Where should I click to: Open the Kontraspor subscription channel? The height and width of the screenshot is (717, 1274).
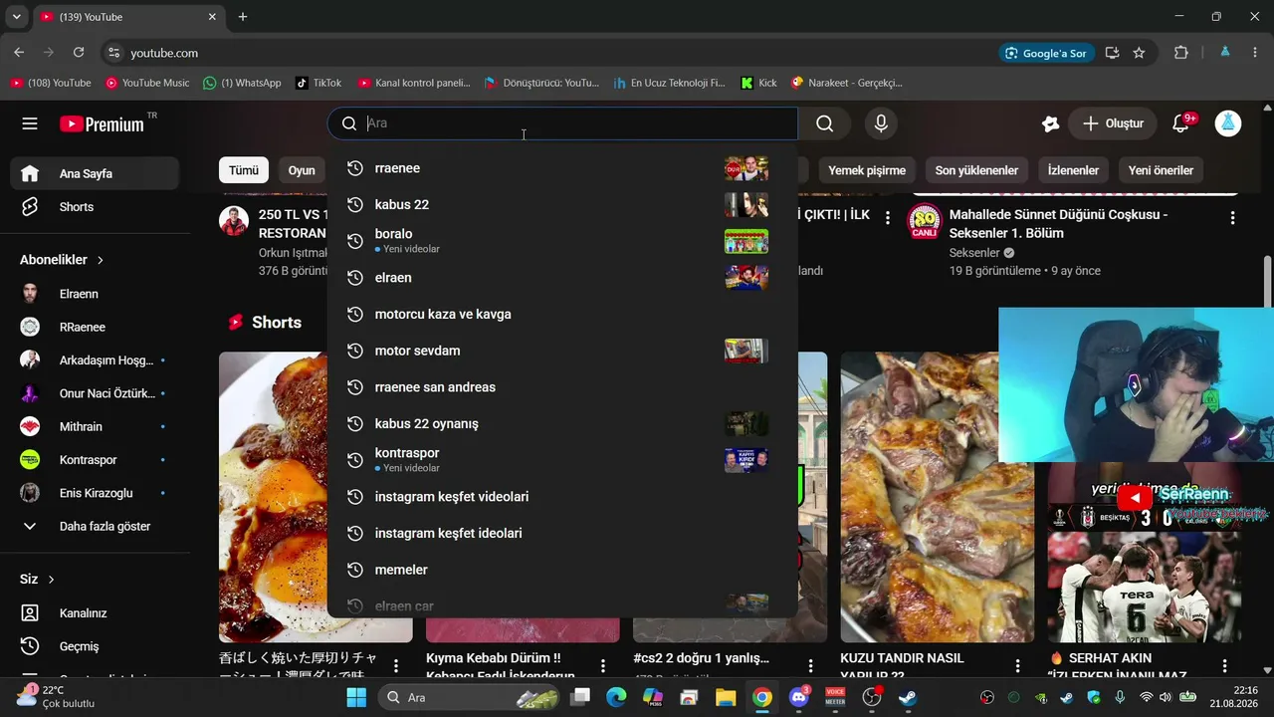point(96,460)
